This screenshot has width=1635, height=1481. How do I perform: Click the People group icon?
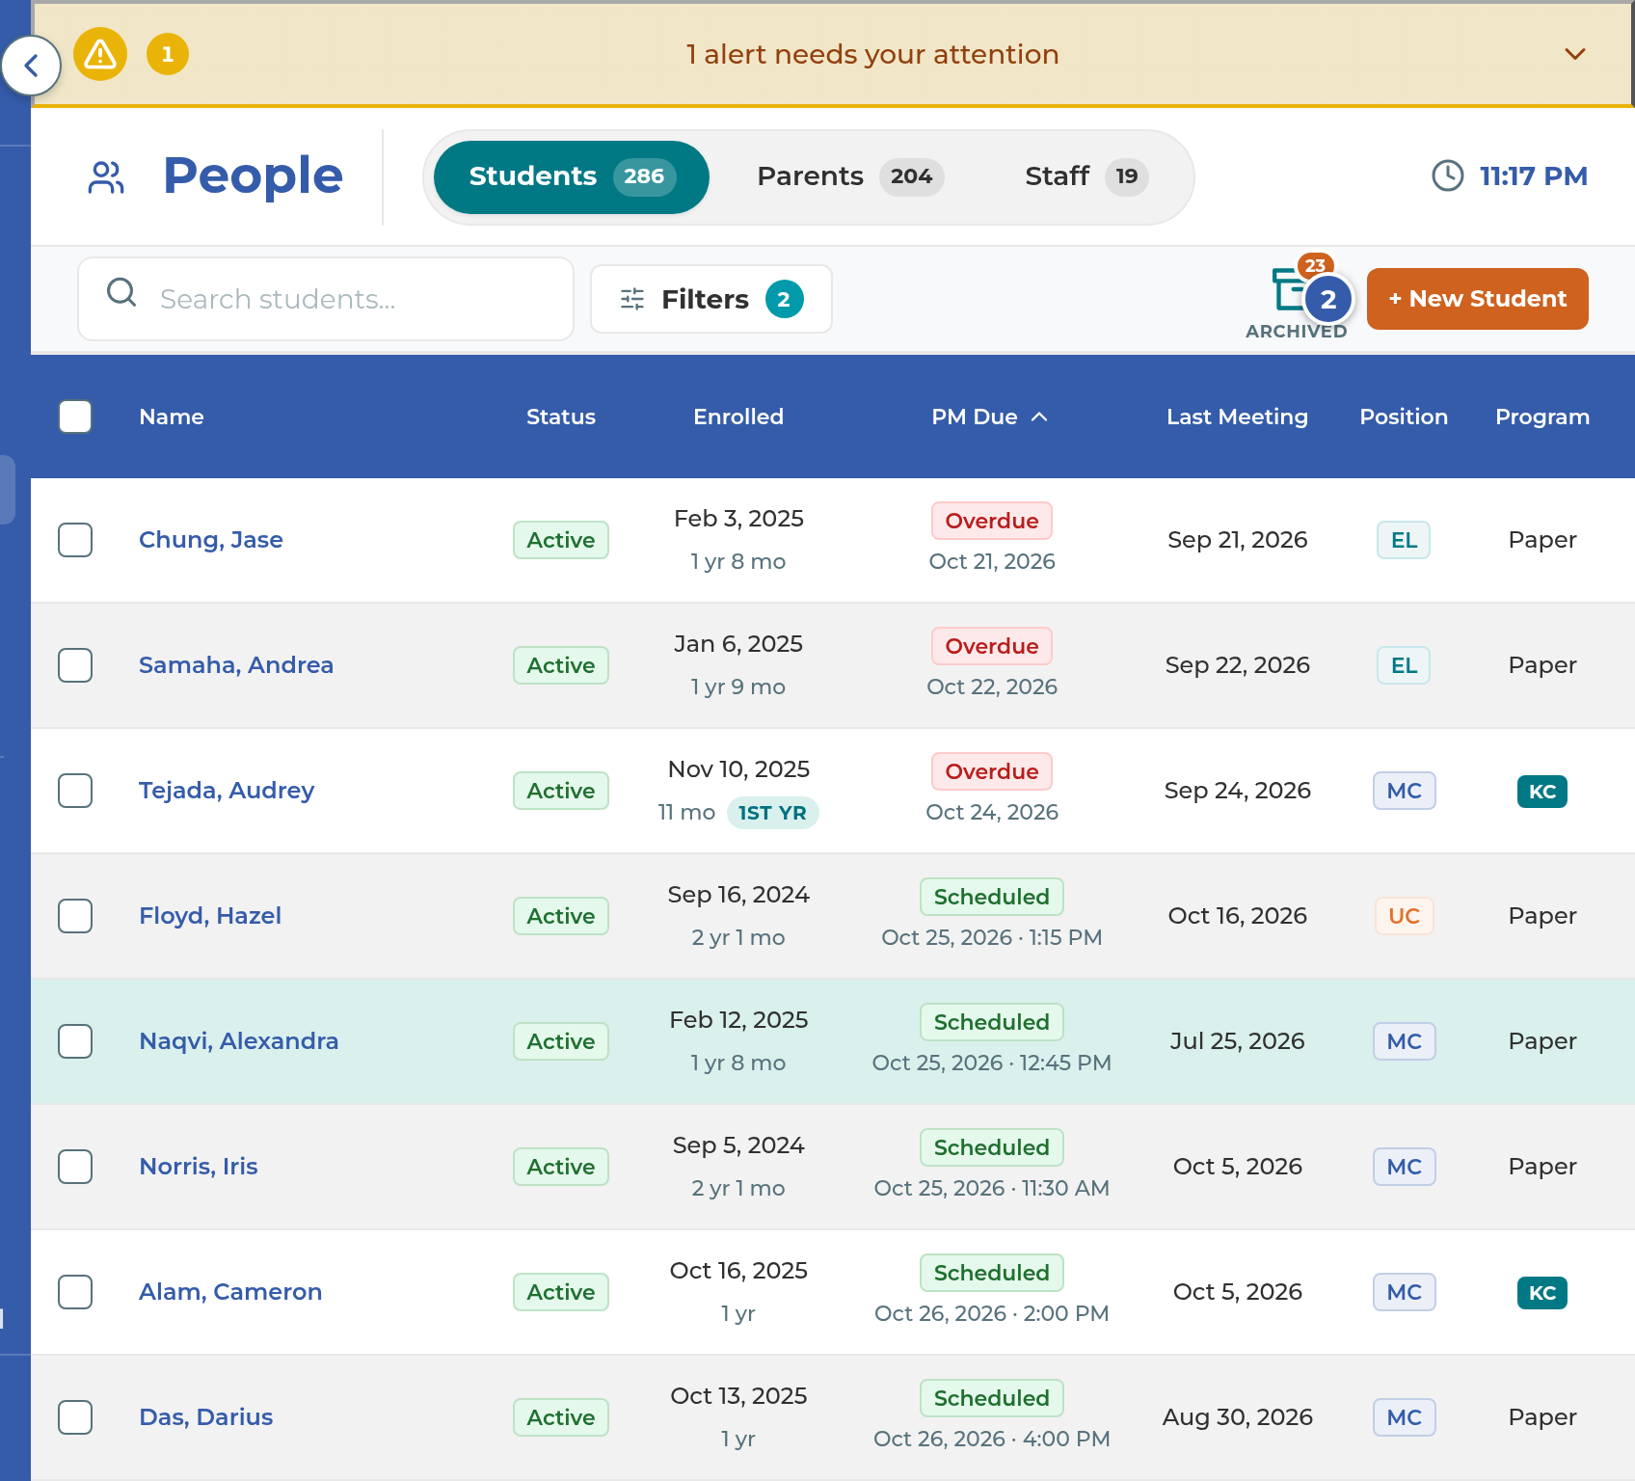pyautogui.click(x=106, y=176)
